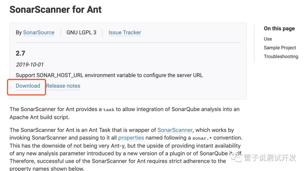Open the Release notes link
The image size is (306, 171).
point(63,86)
